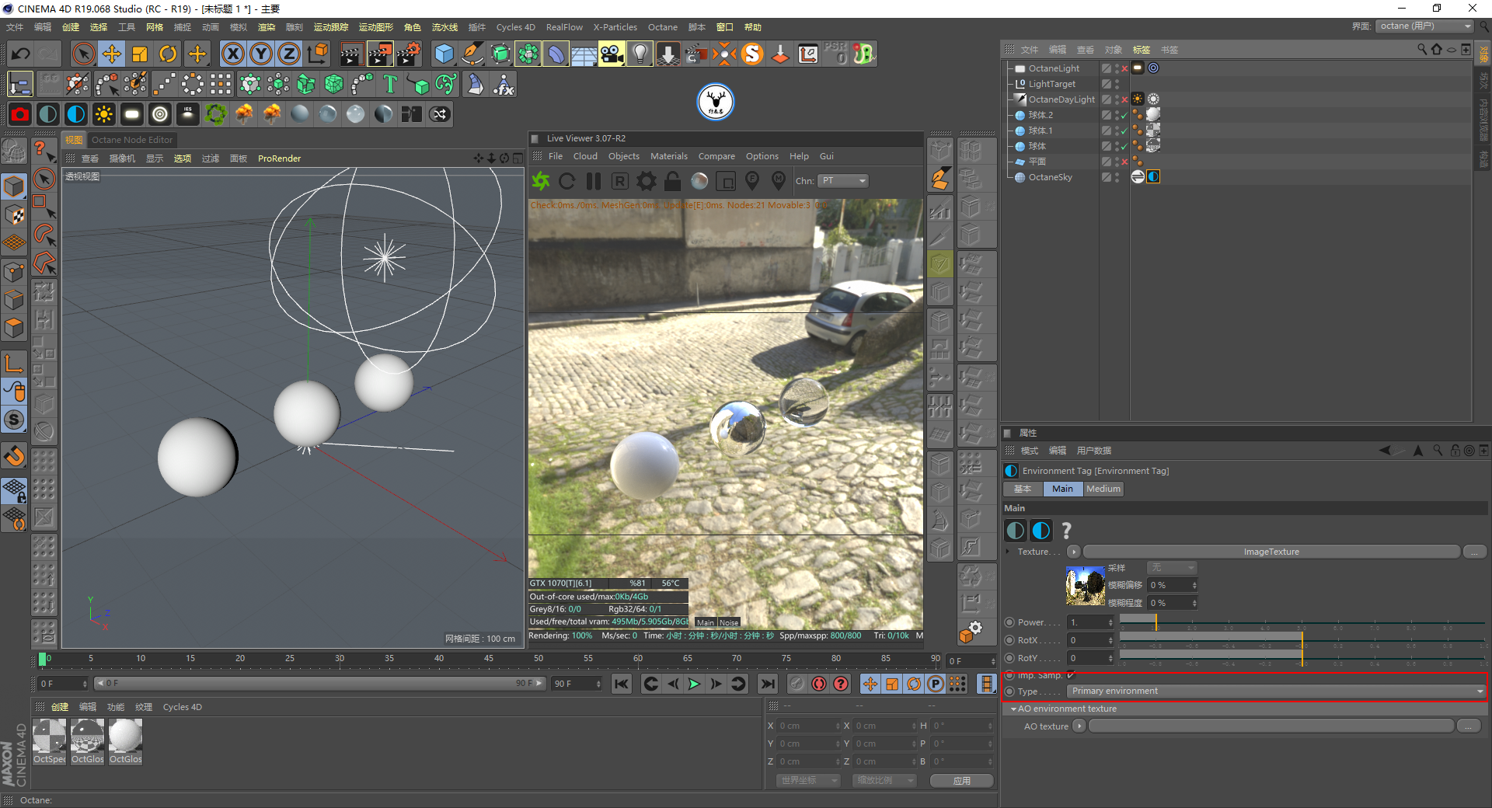
Task: Switch to Medium attribute tab
Action: (1103, 489)
